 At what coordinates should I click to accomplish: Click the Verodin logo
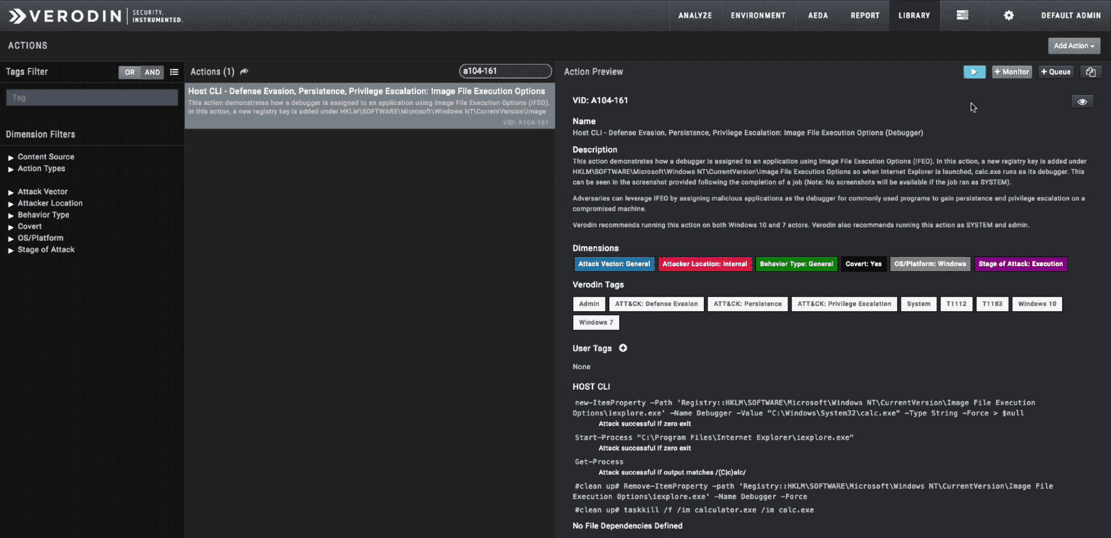[x=95, y=16]
